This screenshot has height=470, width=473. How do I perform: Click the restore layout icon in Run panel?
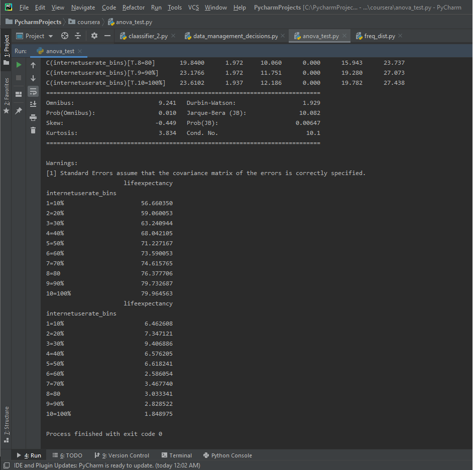pyautogui.click(x=19, y=94)
